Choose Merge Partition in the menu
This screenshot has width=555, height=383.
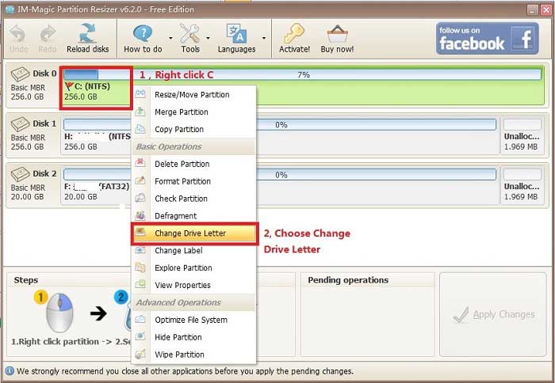[193, 112]
